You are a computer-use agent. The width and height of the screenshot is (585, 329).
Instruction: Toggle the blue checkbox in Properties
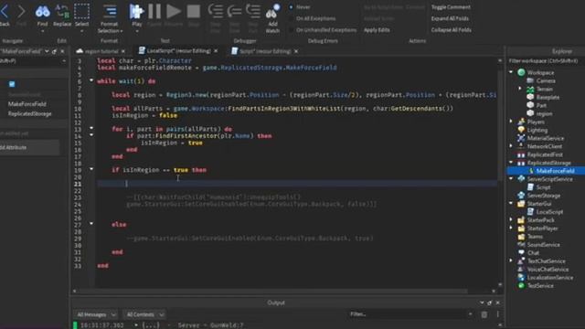12,84
